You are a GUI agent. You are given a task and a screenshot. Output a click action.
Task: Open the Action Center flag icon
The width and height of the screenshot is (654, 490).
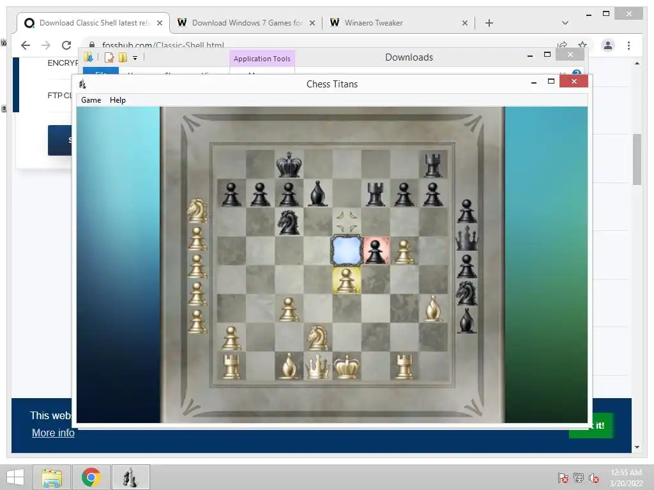point(563,478)
